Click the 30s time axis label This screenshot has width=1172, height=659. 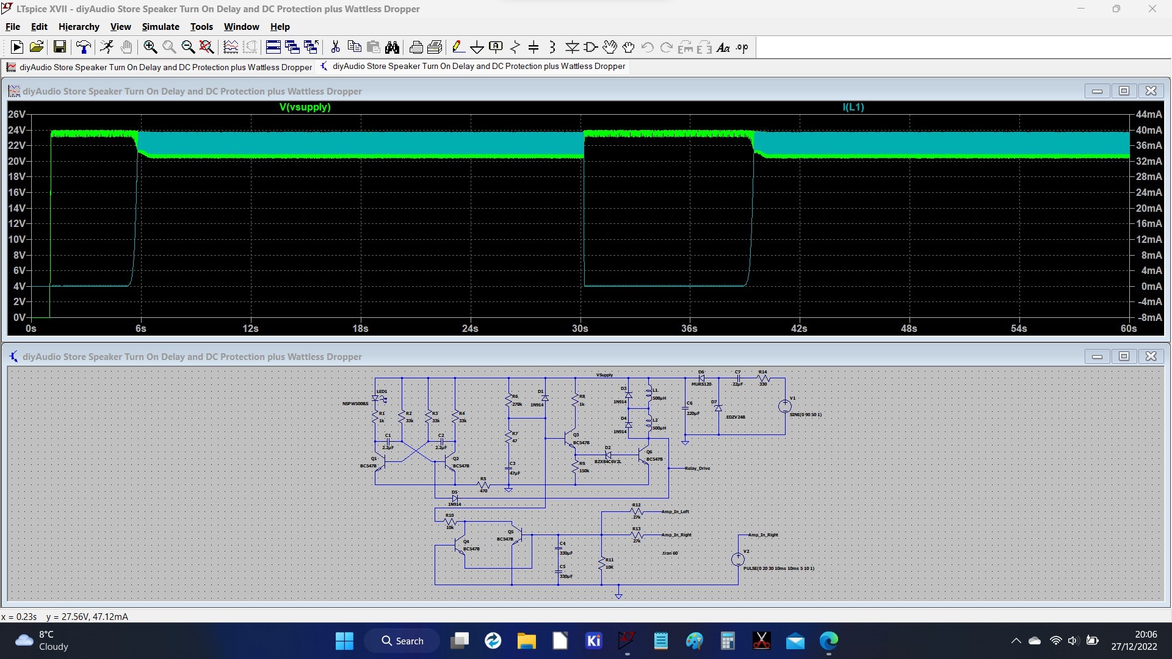pos(580,328)
